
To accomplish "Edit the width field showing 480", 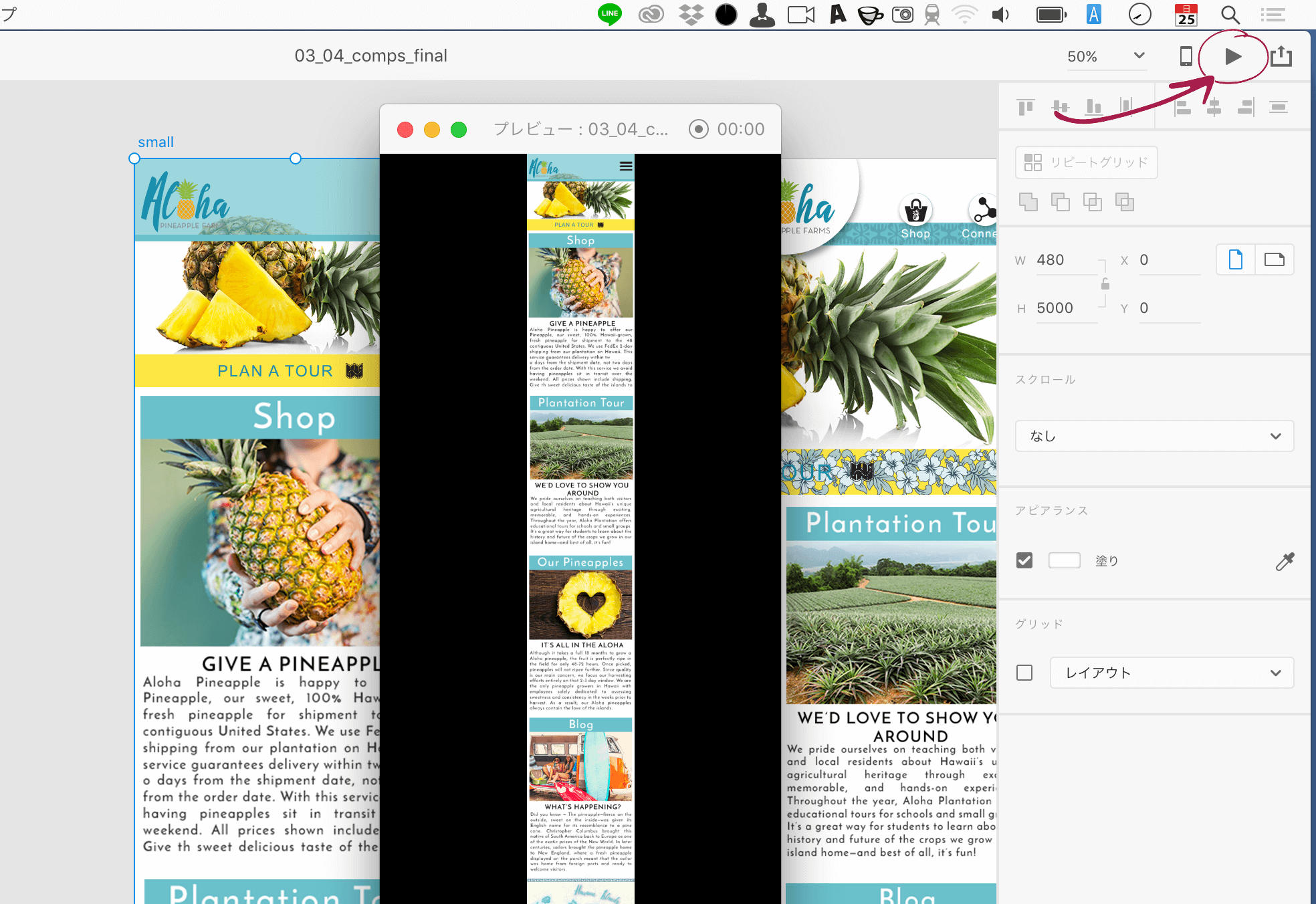I will 1066,260.
